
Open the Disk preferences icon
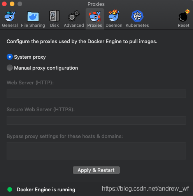coord(54,16)
